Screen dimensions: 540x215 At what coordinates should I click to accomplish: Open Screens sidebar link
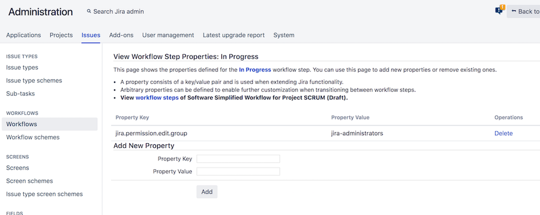tap(17, 168)
